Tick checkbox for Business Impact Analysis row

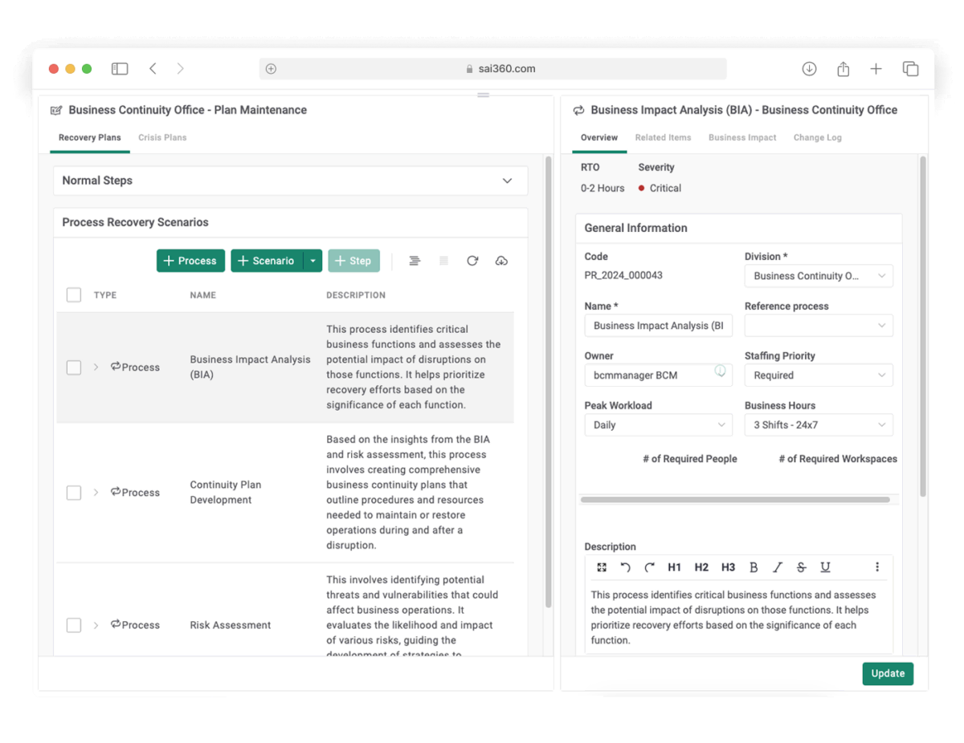74,367
